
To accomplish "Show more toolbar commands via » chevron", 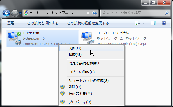I will (x=117, y=23).
